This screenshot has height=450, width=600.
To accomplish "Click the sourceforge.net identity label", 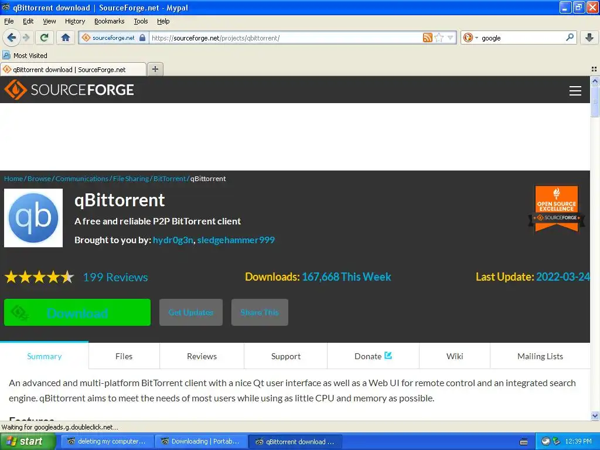I will pos(113,37).
